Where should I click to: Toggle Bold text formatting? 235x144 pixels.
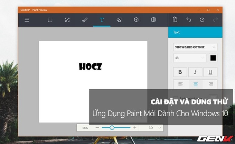pos(180,72)
